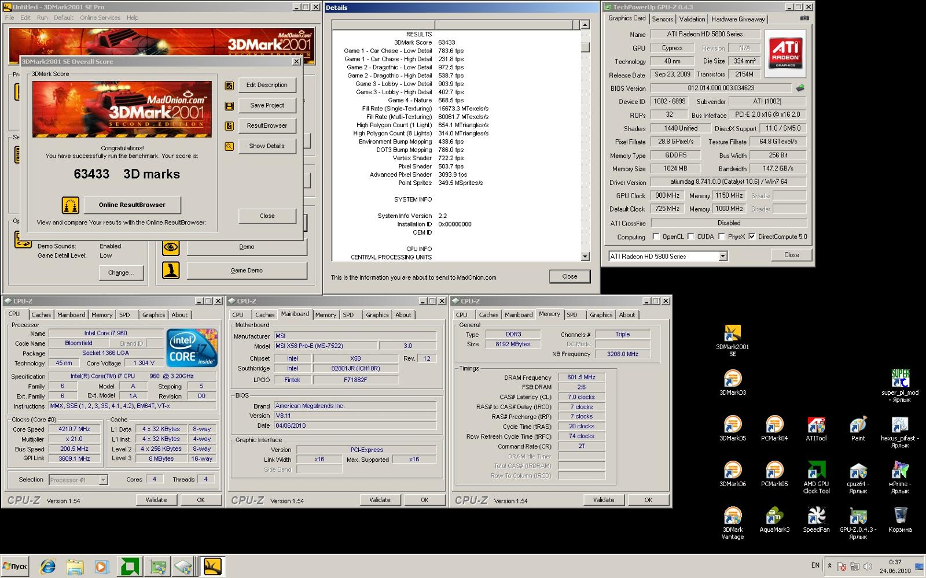Open the Recycle Bin (Корзина)
926x578 pixels.
[x=900, y=520]
